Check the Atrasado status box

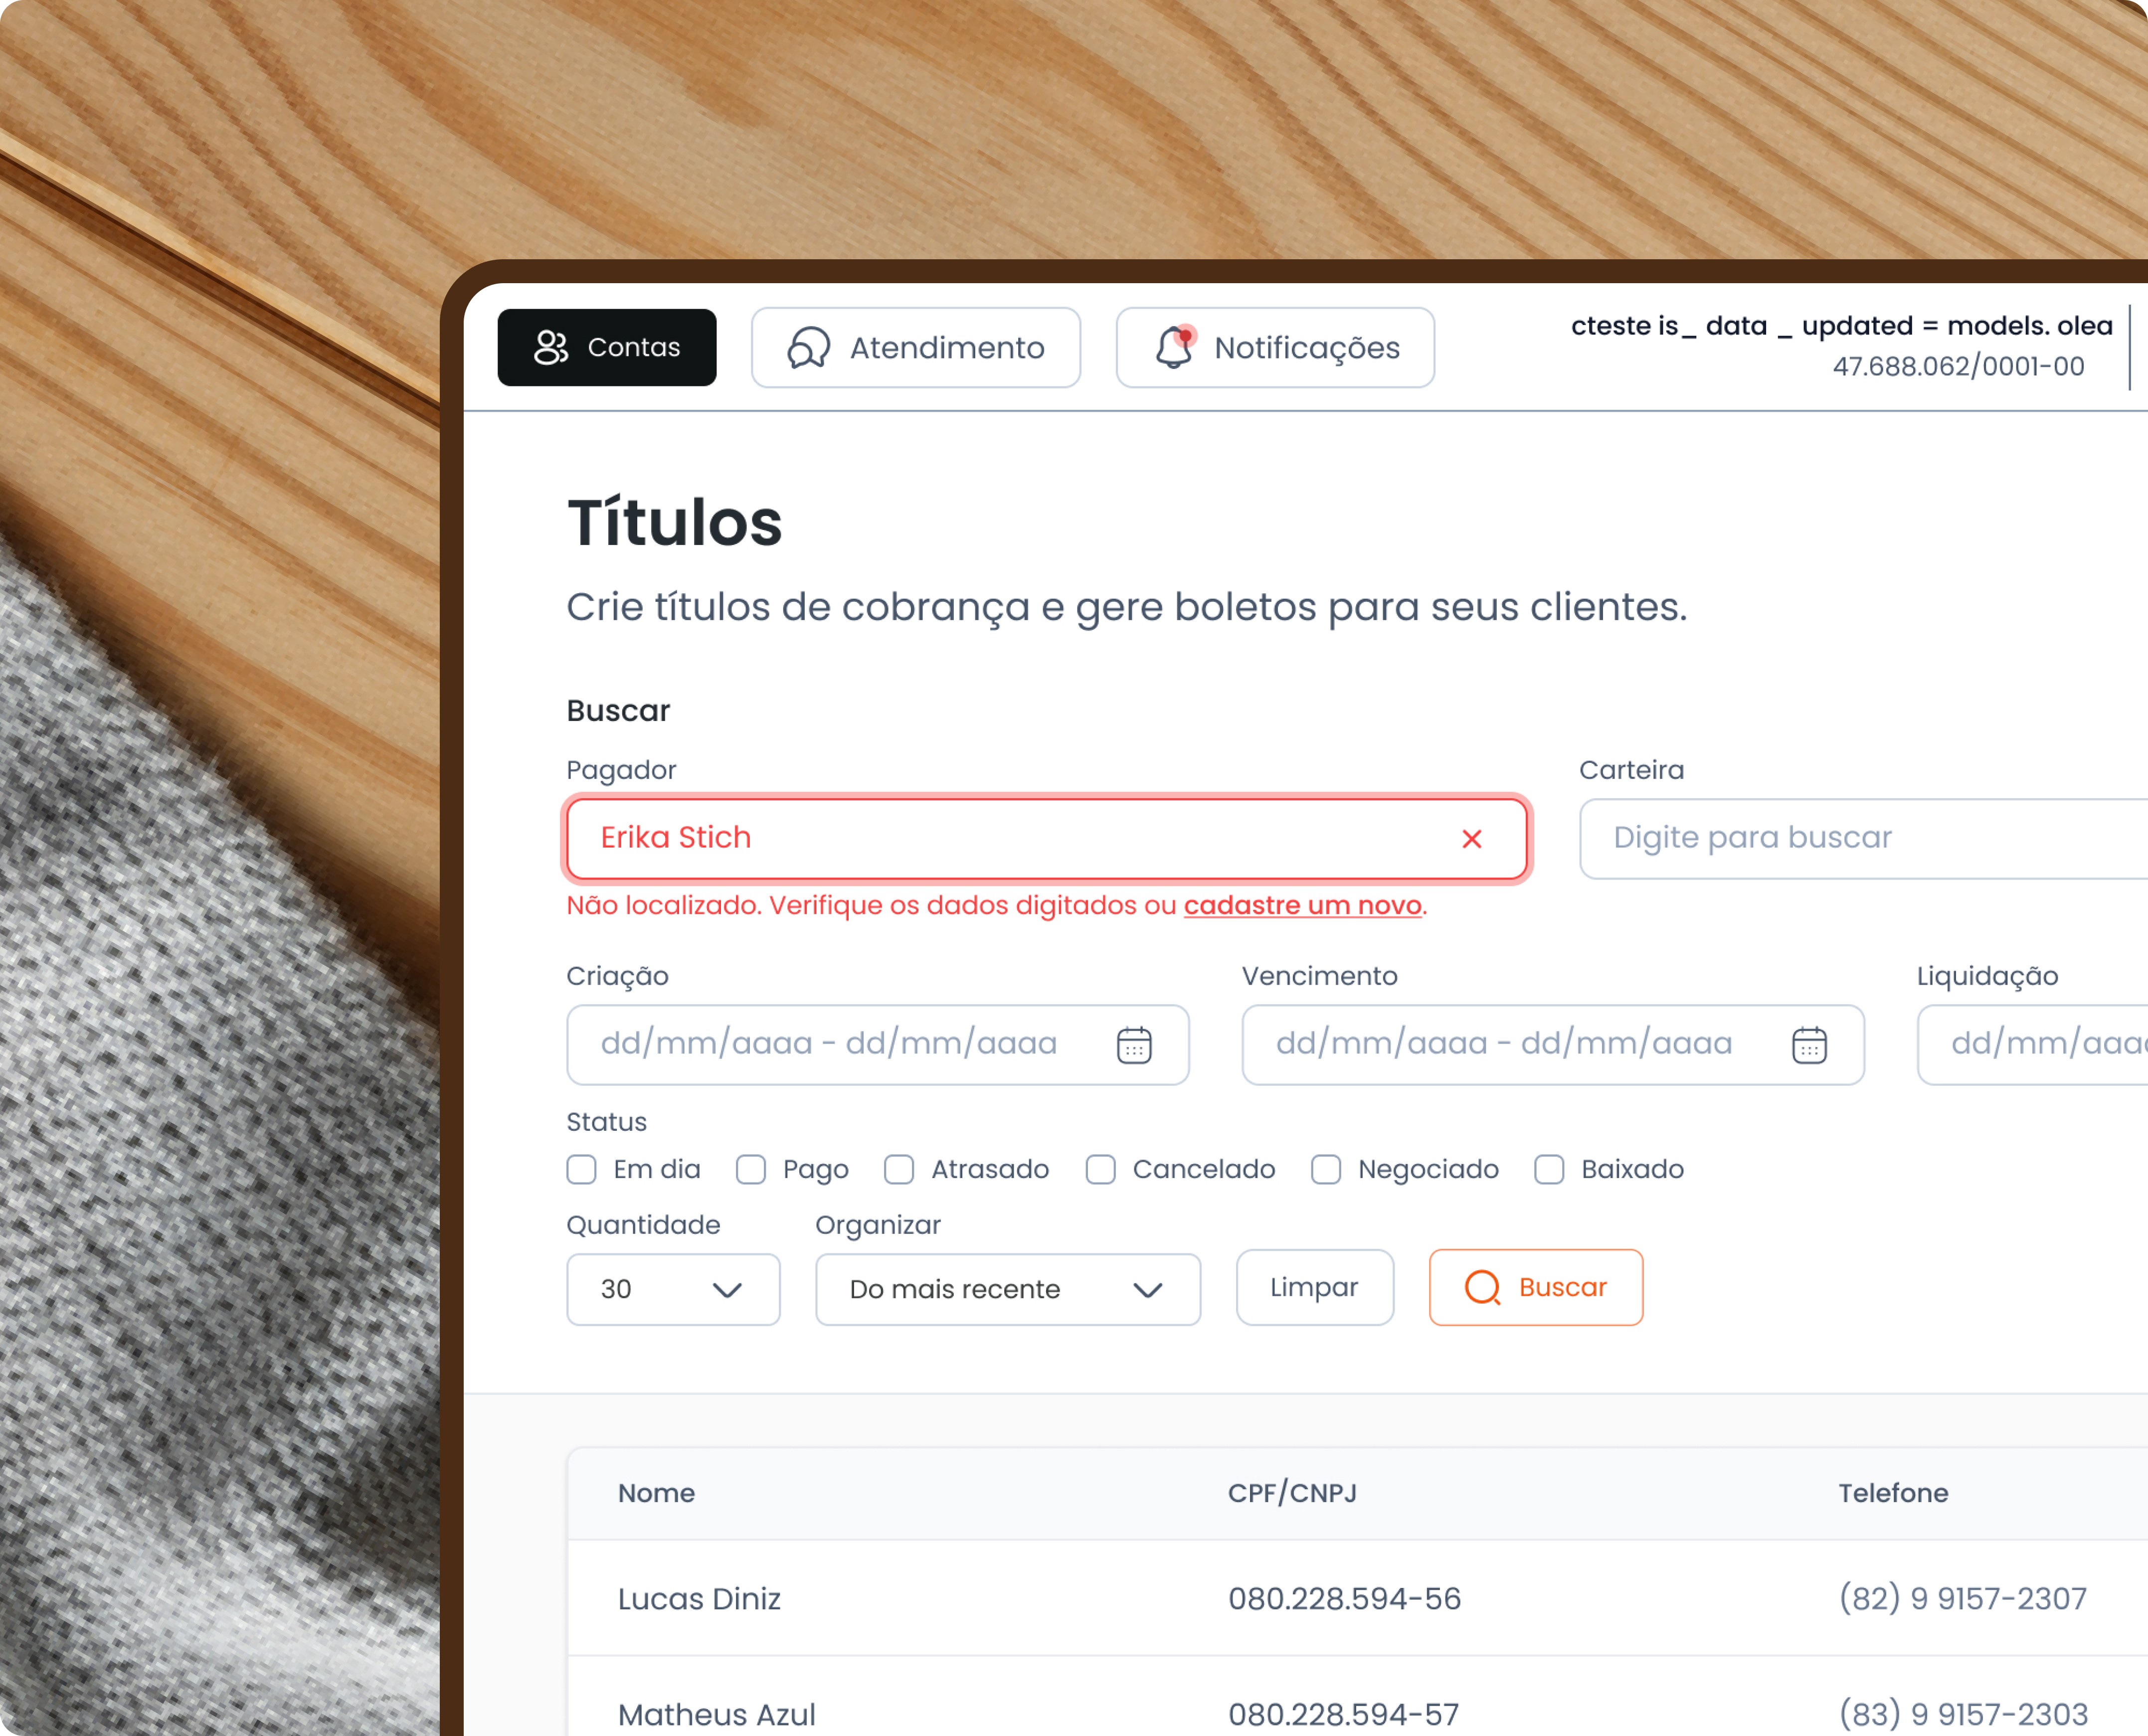899,1169
